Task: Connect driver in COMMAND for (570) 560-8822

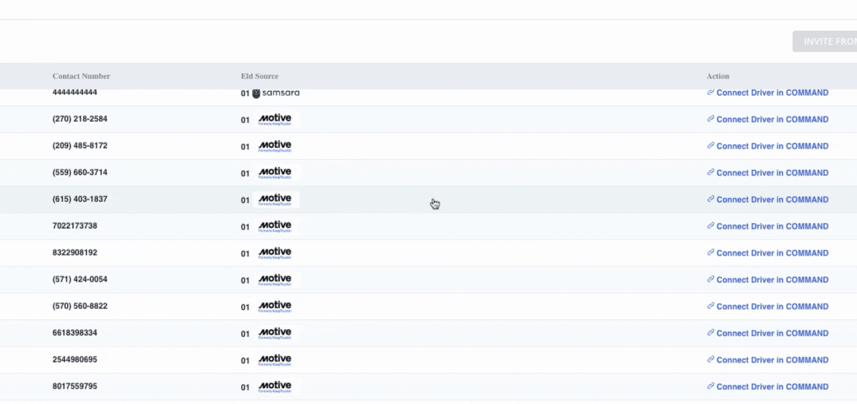Action: point(768,306)
